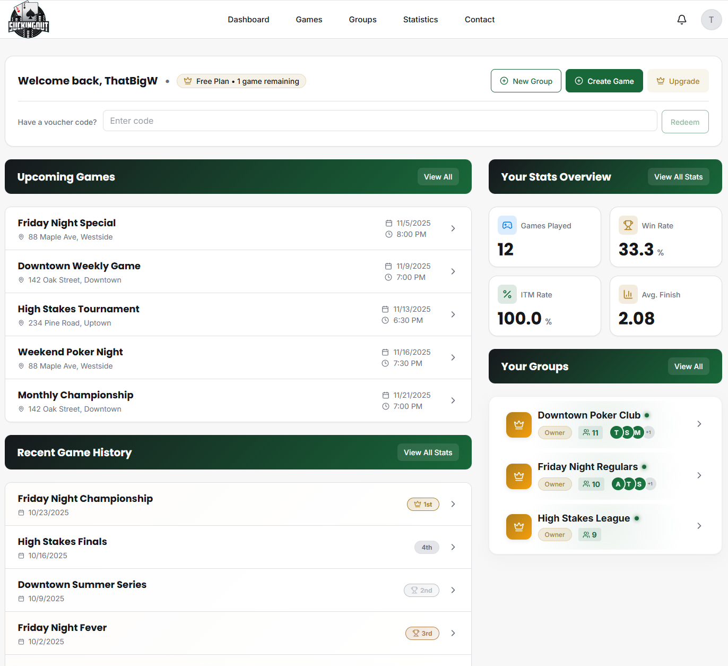The image size is (728, 666).
Task: Open the notifications bell
Action: point(682,20)
